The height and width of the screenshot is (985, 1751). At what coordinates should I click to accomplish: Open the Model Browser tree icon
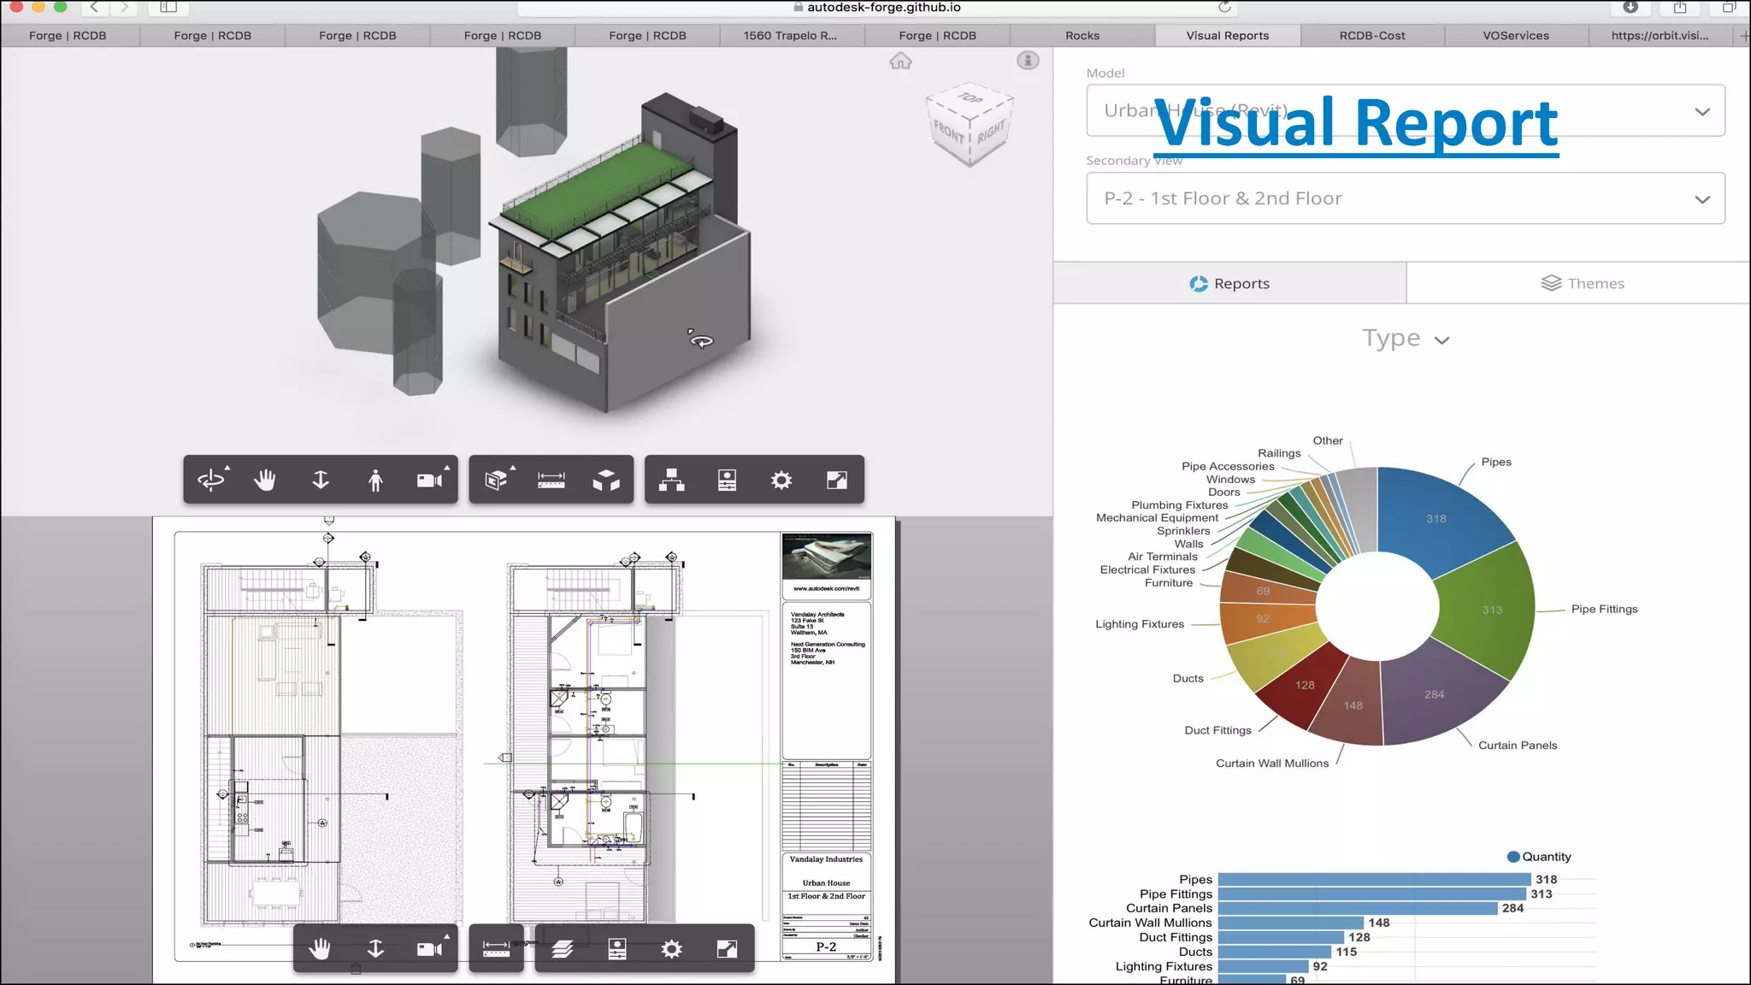tap(671, 480)
